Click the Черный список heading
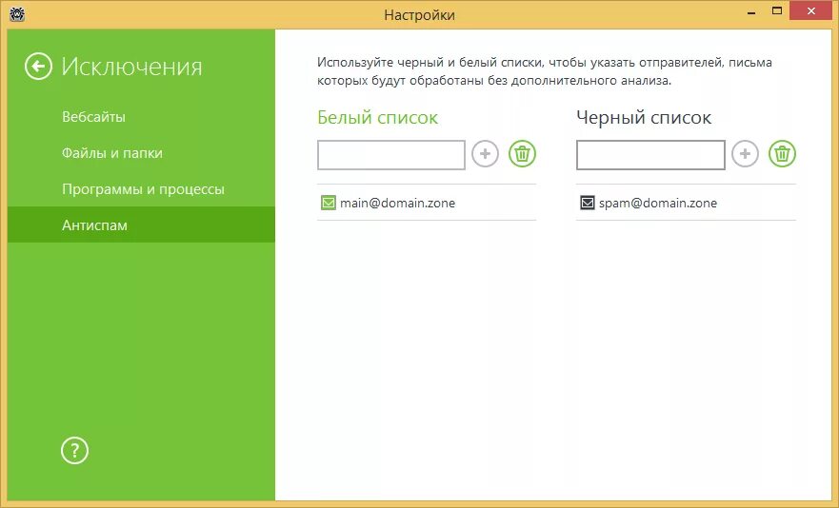The height and width of the screenshot is (508, 839). pyautogui.click(x=644, y=118)
